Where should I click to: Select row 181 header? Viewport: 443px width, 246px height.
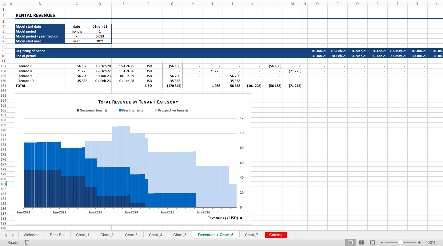coord(3,184)
